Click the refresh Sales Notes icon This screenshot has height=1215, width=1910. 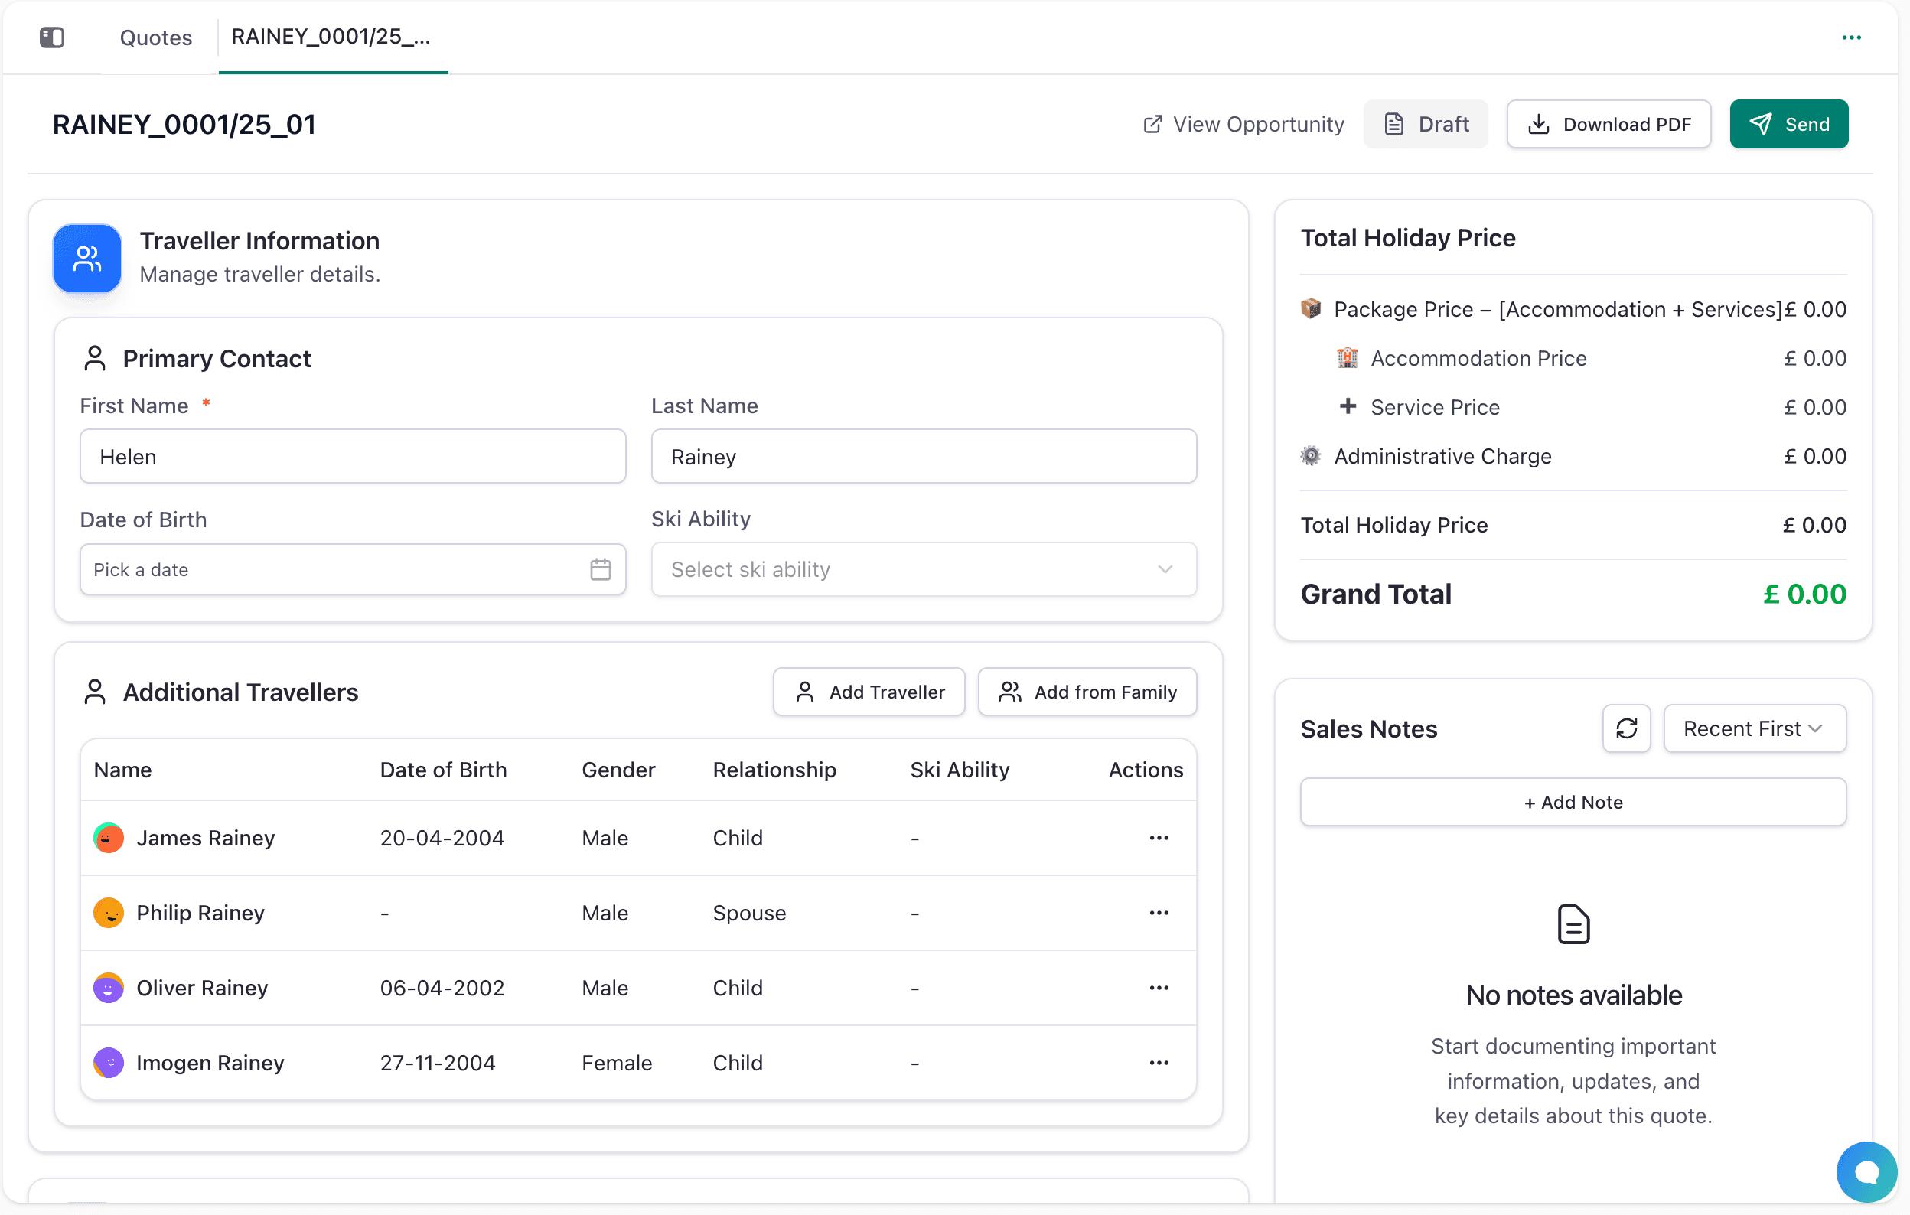(1626, 728)
